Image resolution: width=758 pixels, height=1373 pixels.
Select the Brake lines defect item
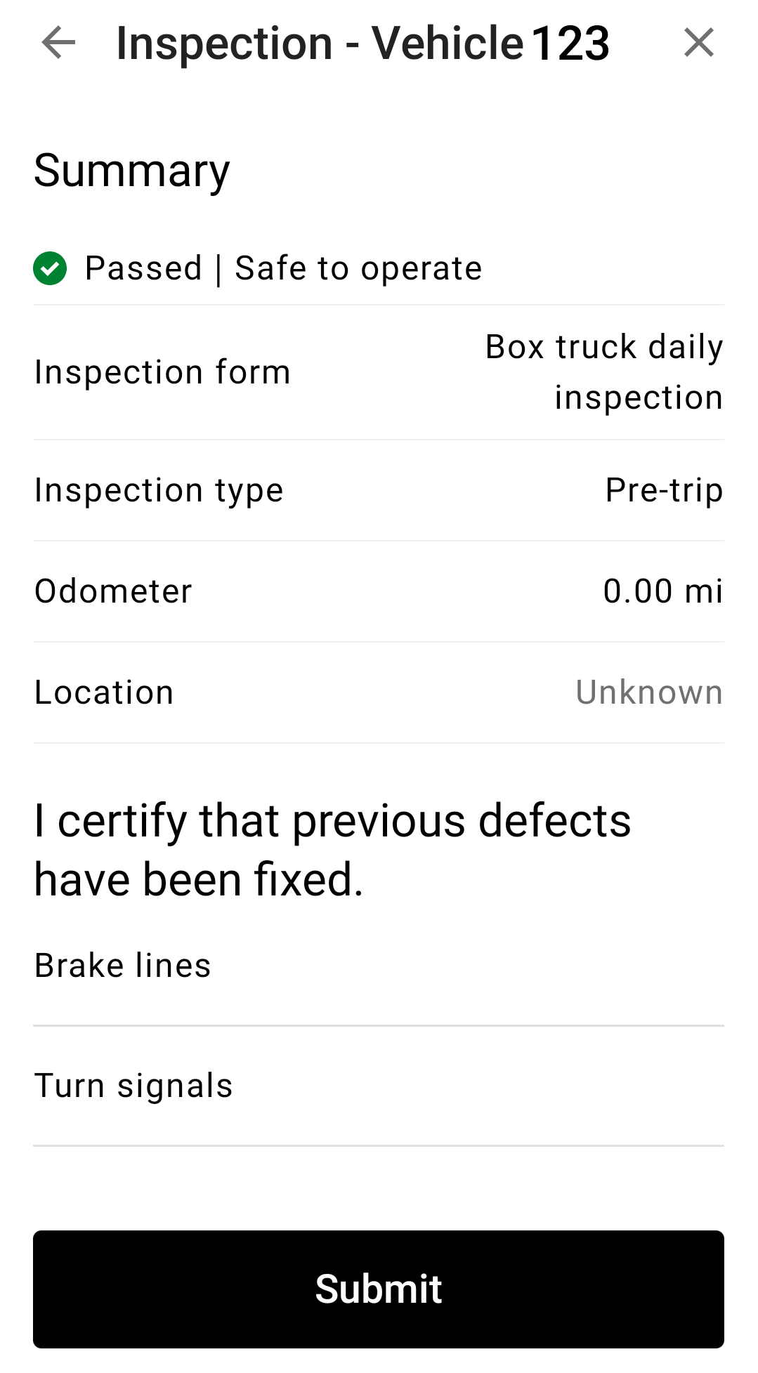tap(379, 966)
